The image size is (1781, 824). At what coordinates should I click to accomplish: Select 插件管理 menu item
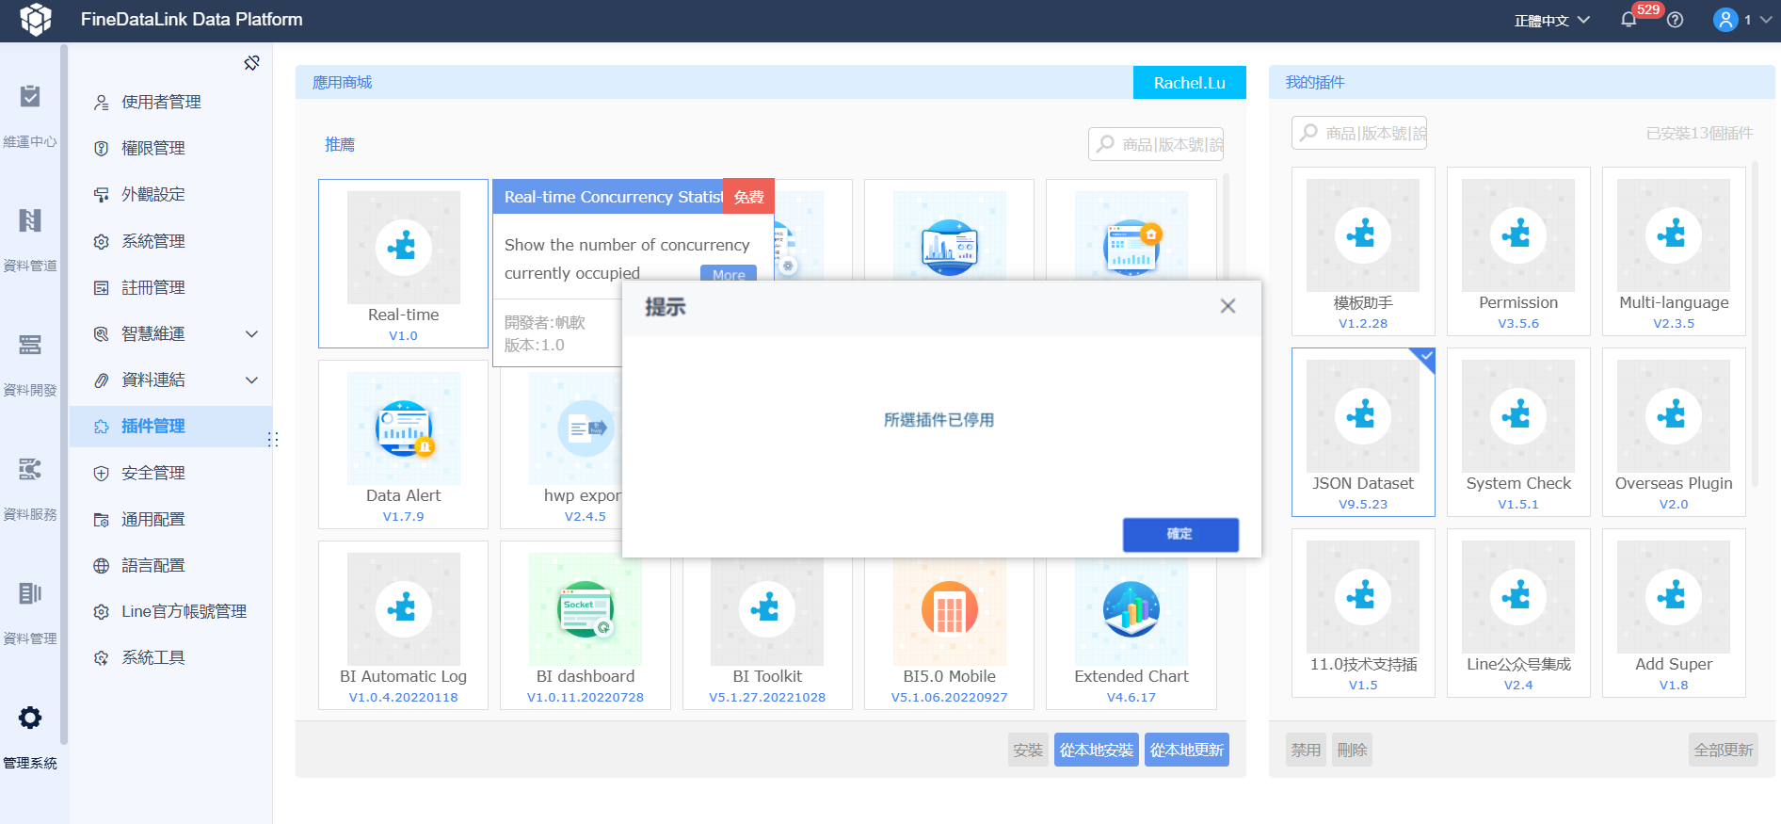point(170,426)
